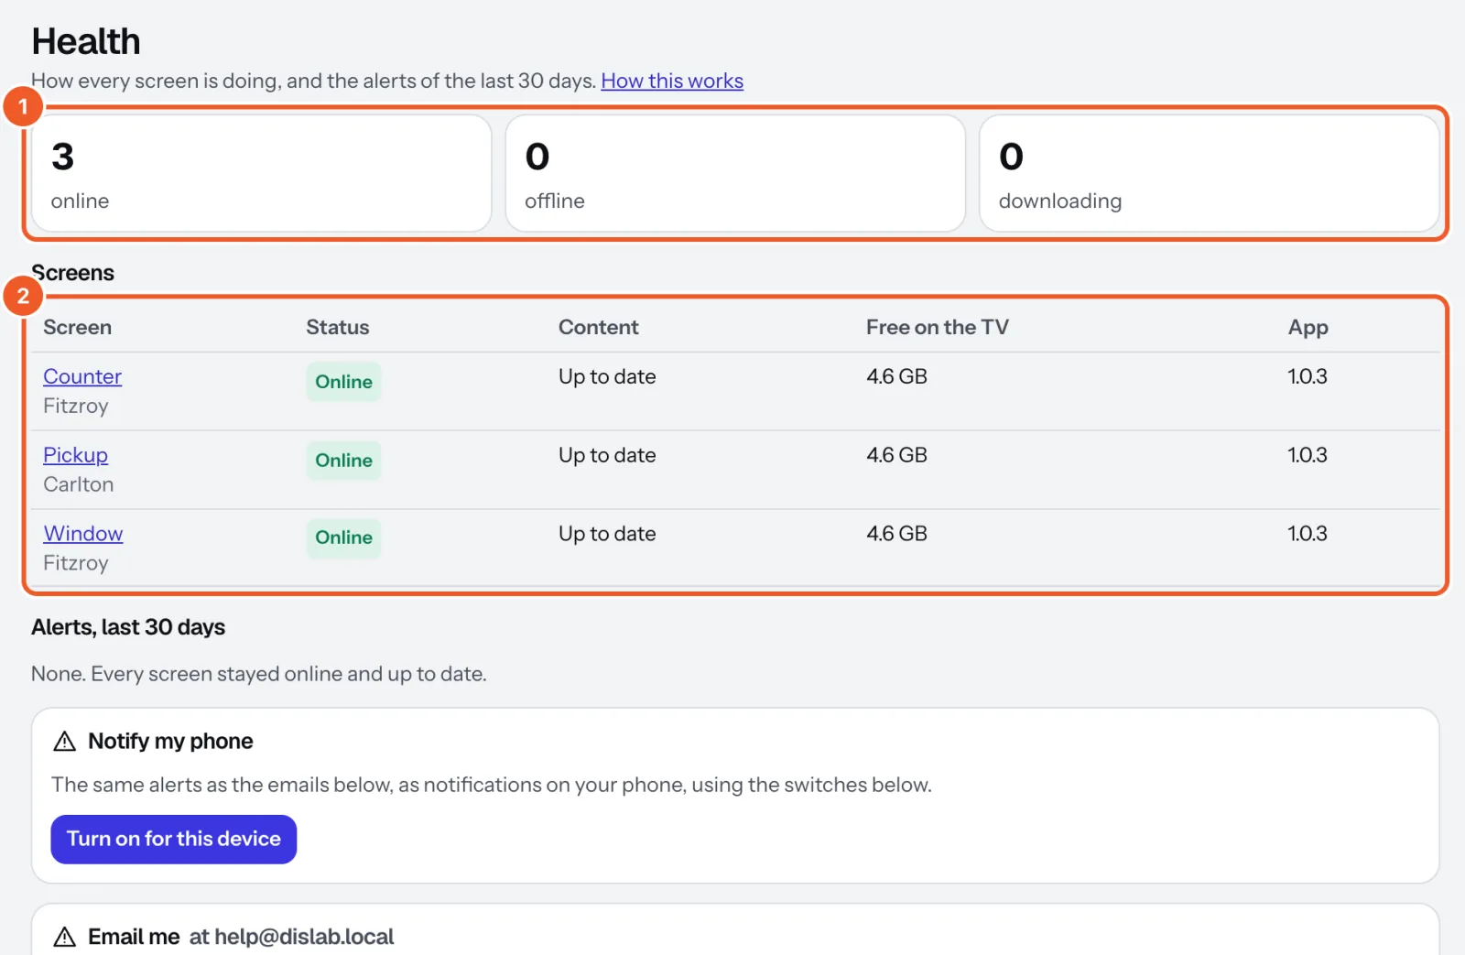This screenshot has width=1465, height=955.
Task: Click the Screens section heading
Action: (73, 273)
